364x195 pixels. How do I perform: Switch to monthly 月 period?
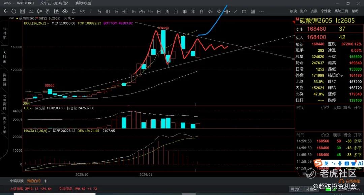coord(176,11)
